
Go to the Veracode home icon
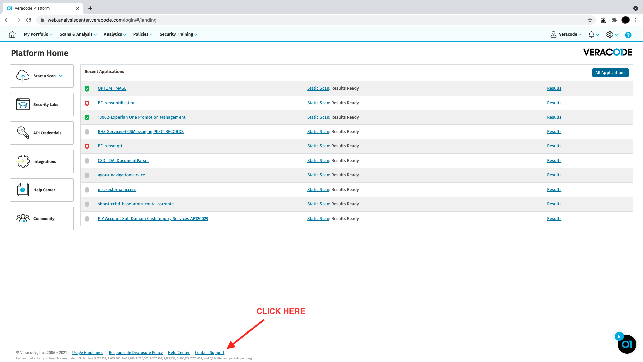click(x=12, y=34)
